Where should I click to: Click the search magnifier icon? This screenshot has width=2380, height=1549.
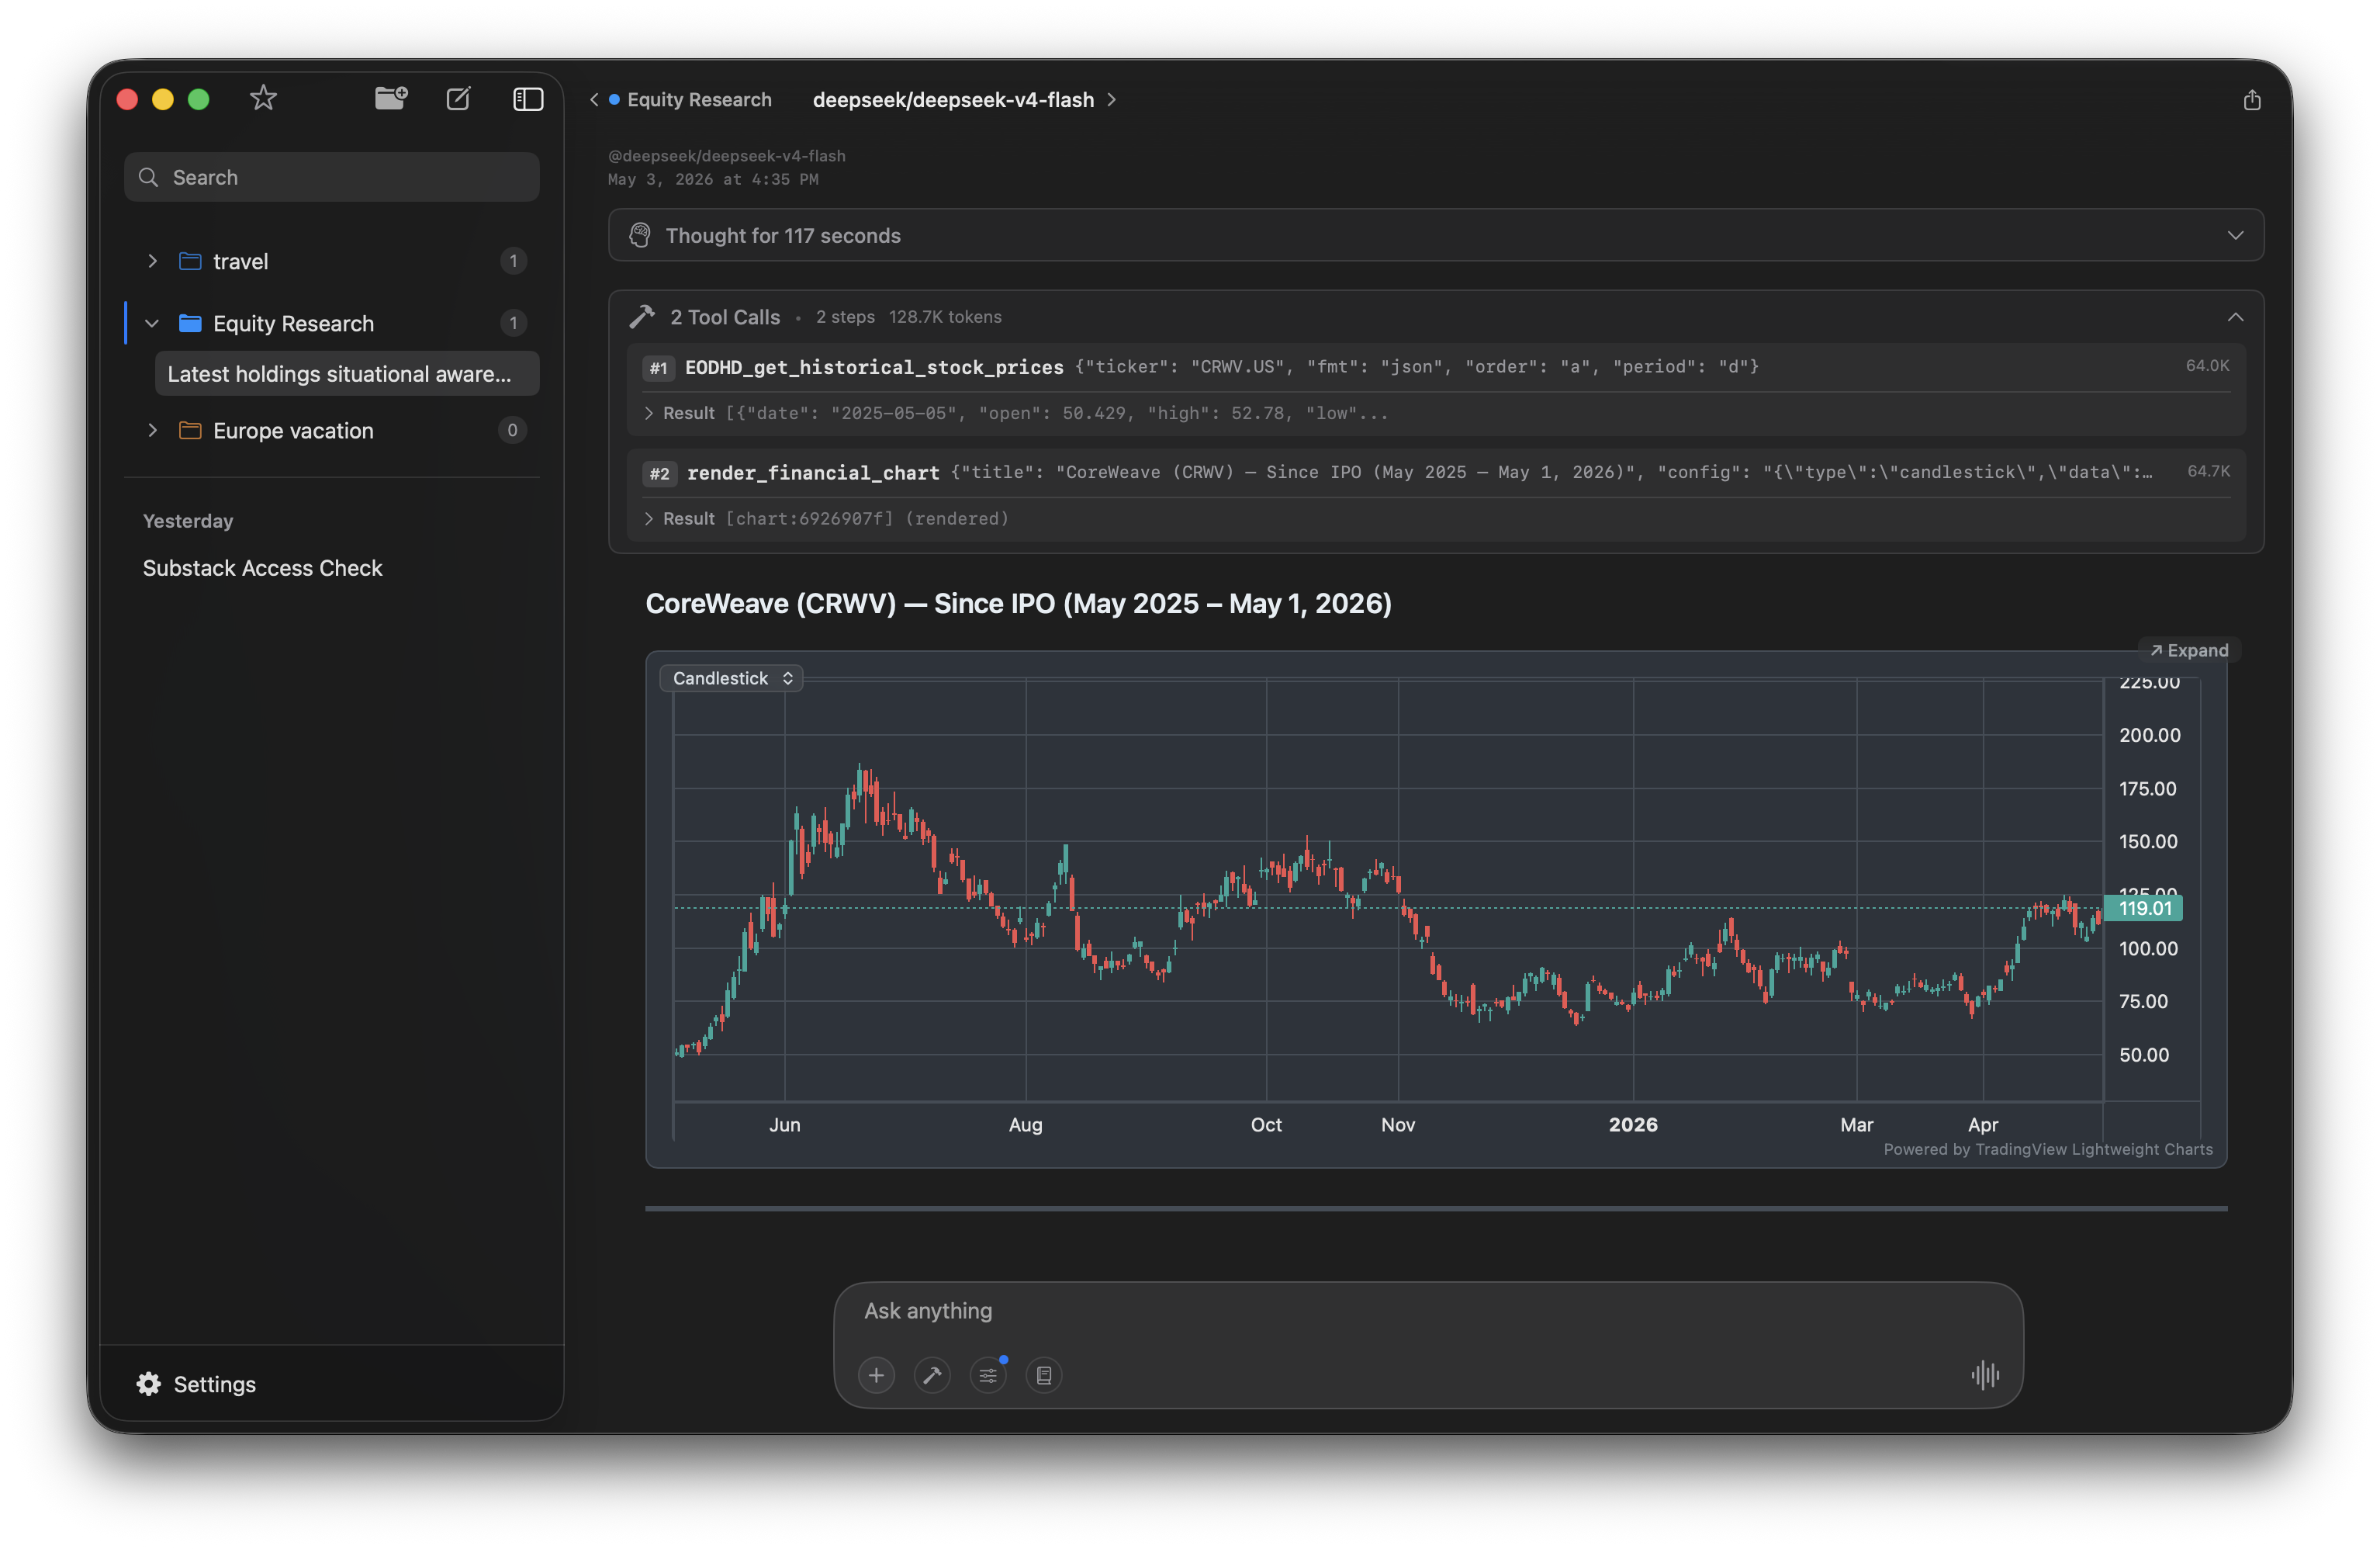point(148,177)
